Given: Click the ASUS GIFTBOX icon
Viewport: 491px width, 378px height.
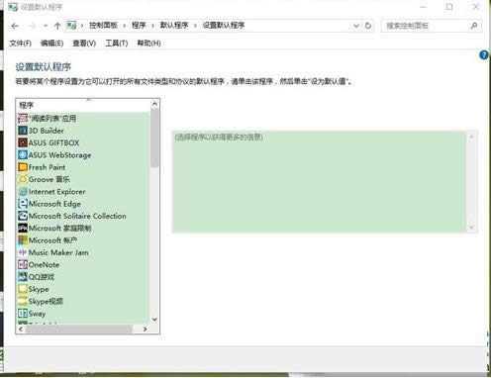Looking at the screenshot, I should (23, 142).
